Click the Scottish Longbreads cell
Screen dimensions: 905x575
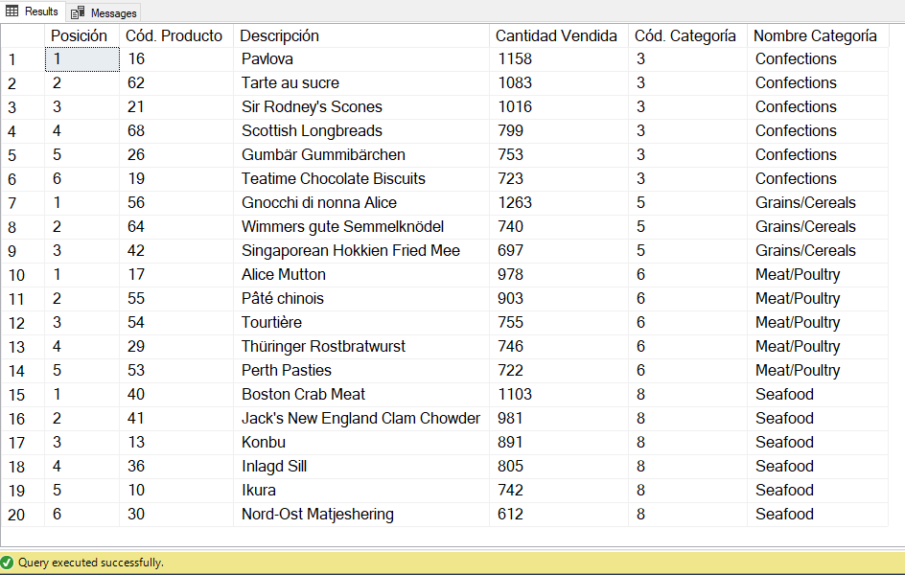361,131
